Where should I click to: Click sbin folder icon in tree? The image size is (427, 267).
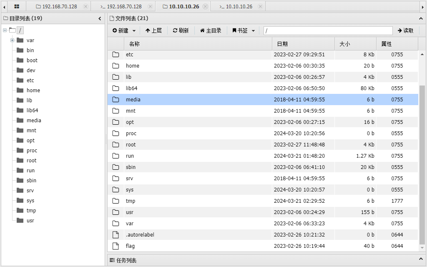(x=20, y=180)
